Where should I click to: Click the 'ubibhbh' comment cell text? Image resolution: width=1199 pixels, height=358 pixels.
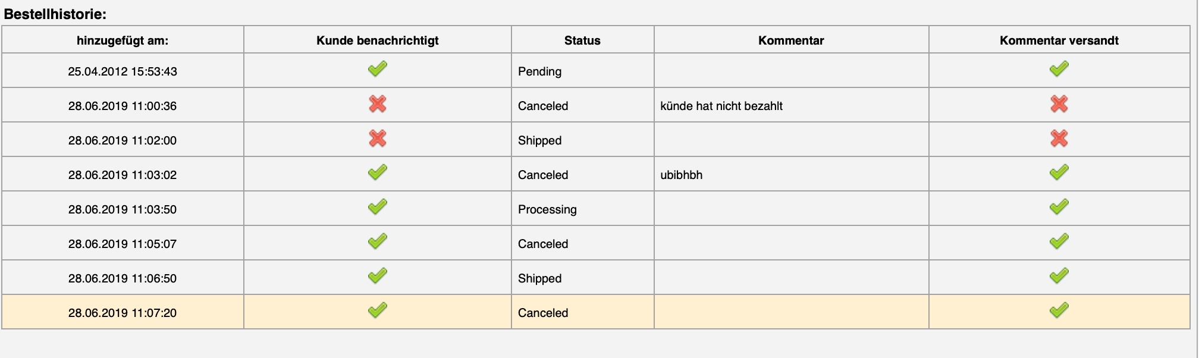click(681, 175)
